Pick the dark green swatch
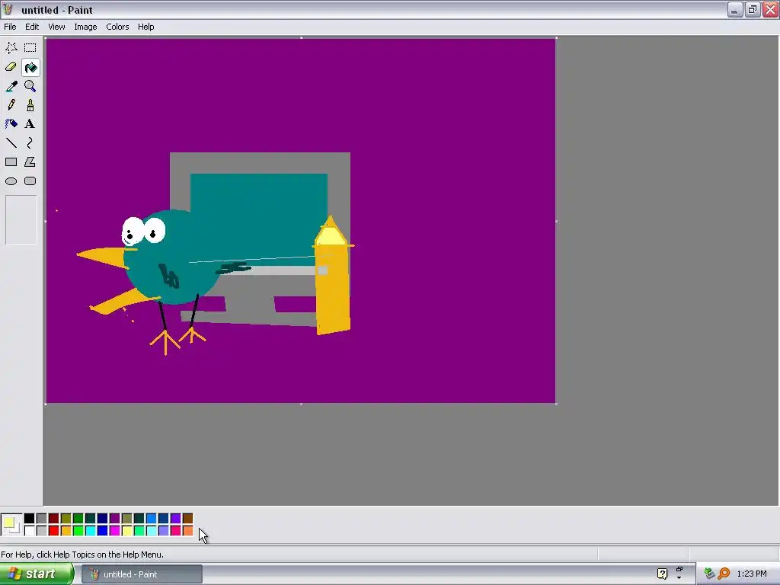The image size is (780, 585). [78, 519]
